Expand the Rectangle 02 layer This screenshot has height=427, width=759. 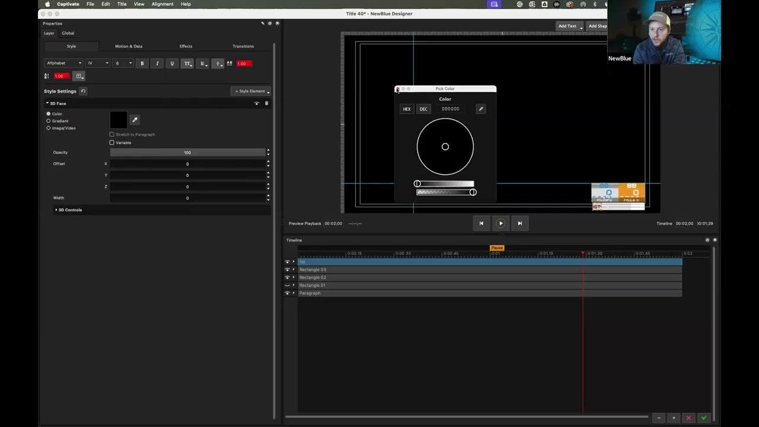pyautogui.click(x=294, y=278)
